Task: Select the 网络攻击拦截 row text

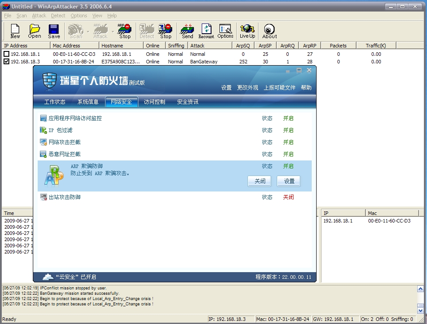Action: pos(65,142)
